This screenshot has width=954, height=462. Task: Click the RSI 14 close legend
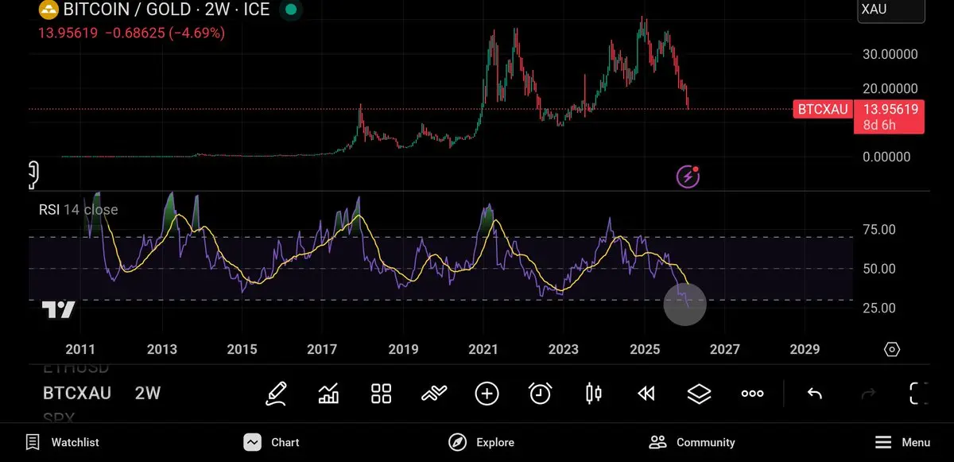79,210
